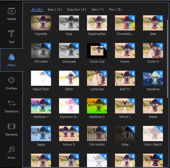
Task: Click the Negative filter label
Action: (153, 89)
